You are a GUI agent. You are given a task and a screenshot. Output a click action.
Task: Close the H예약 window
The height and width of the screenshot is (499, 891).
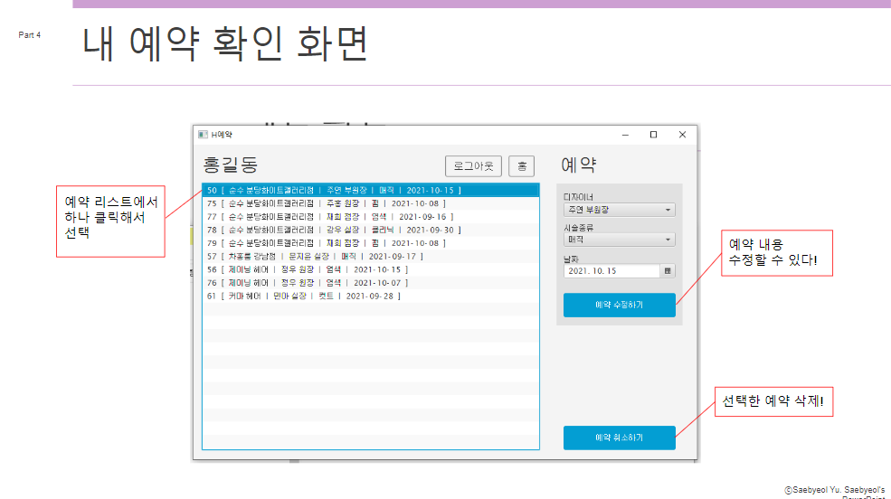point(682,135)
